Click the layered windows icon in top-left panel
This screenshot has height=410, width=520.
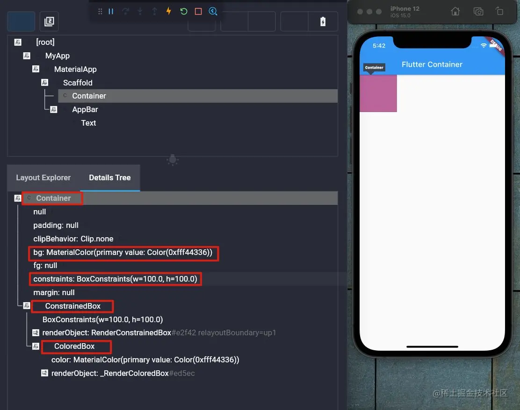coord(49,21)
